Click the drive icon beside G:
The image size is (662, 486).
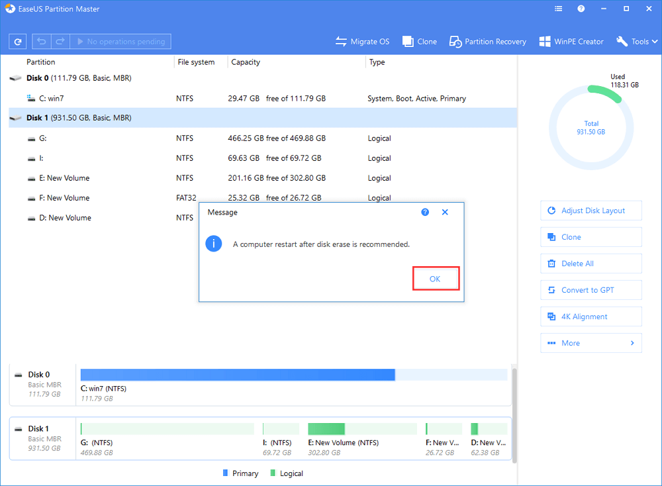[31, 139]
